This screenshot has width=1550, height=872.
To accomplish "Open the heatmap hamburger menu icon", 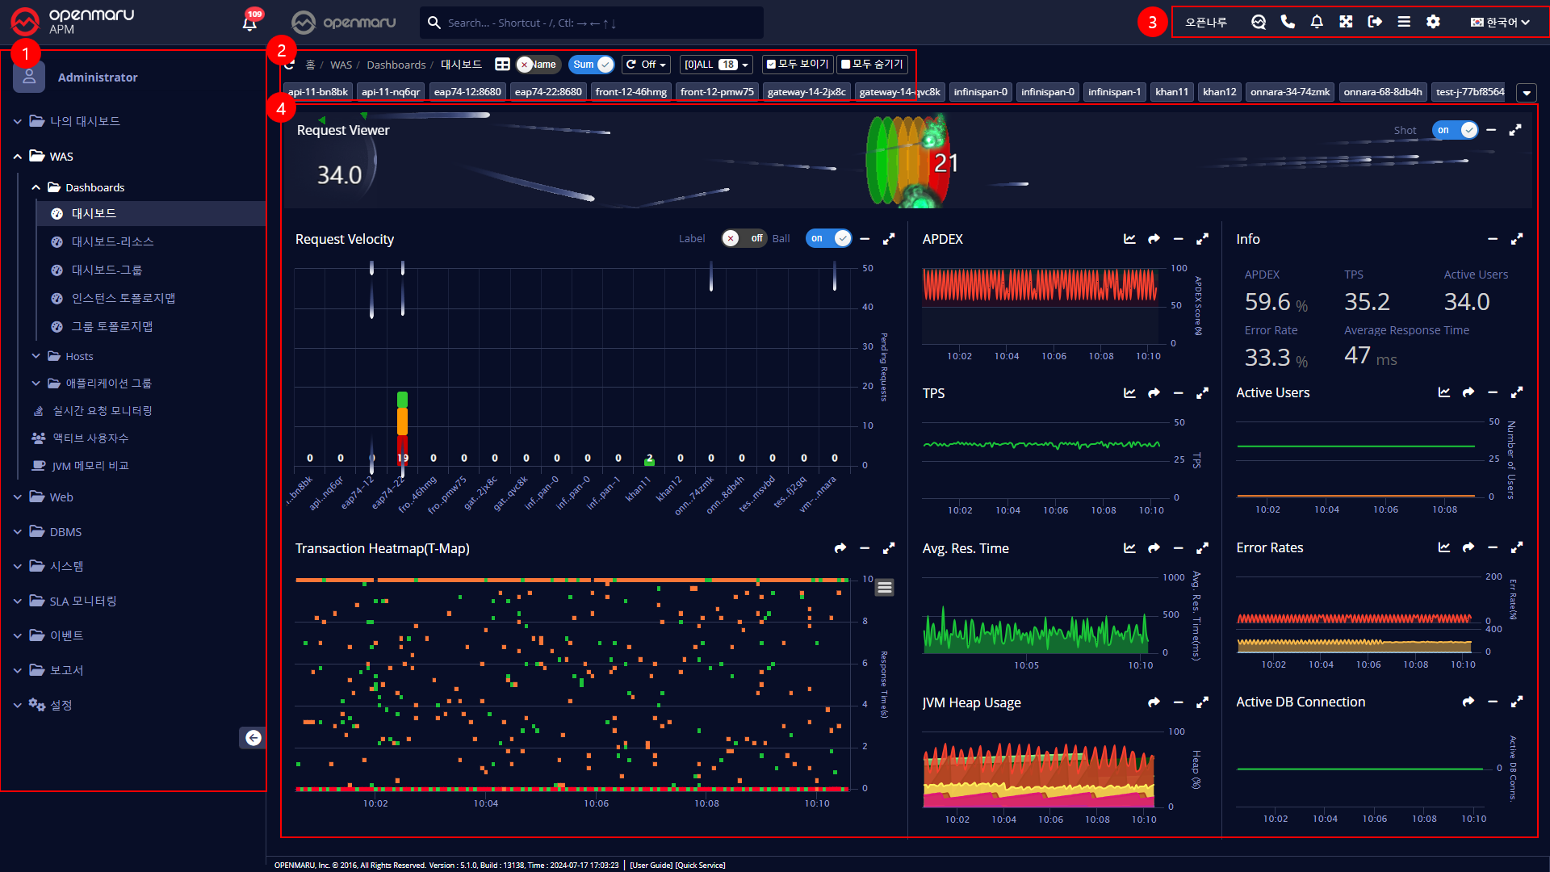I will coord(885,587).
